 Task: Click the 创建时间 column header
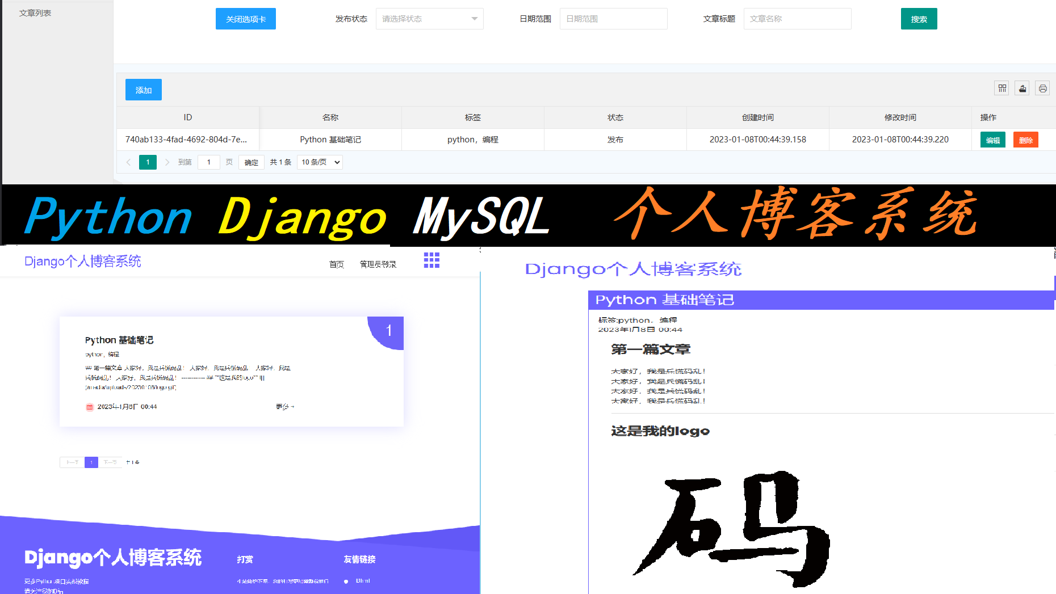click(758, 117)
